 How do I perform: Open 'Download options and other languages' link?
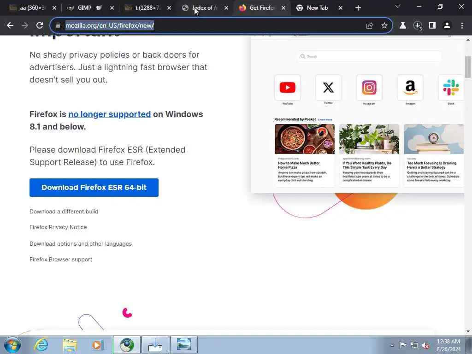click(81, 243)
